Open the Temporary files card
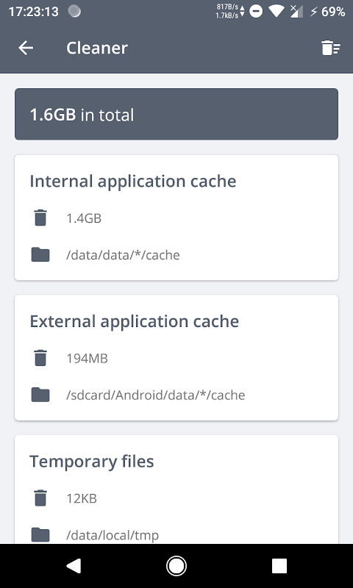Screen dimensions: 353x588 click(176, 490)
